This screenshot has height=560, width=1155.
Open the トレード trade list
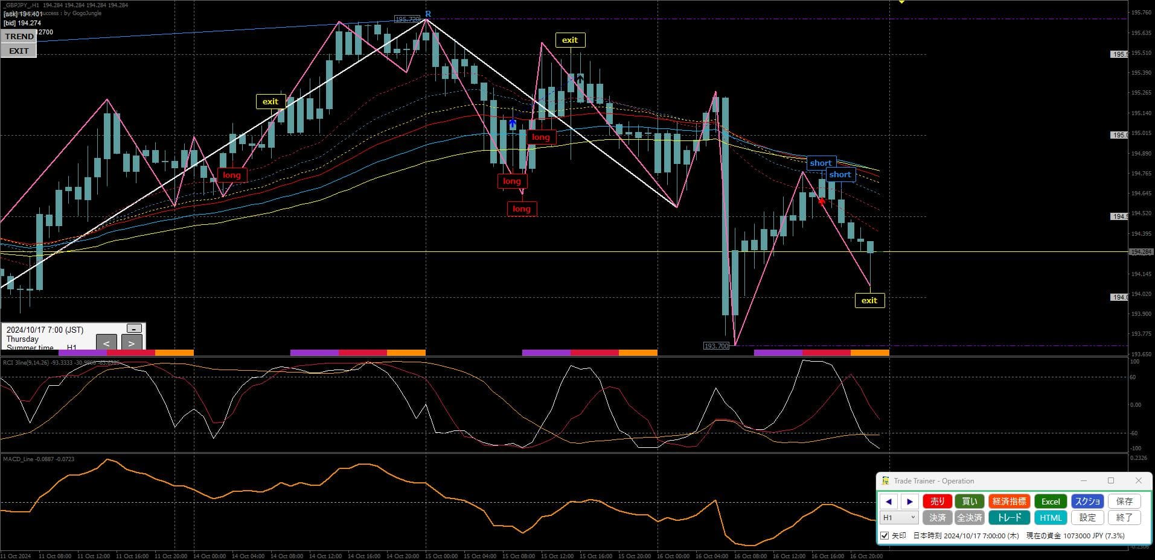[1009, 518]
